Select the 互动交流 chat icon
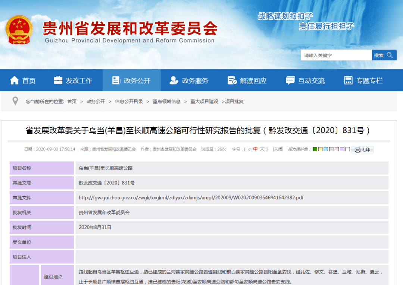This screenshot has height=285, width=403. point(290,79)
